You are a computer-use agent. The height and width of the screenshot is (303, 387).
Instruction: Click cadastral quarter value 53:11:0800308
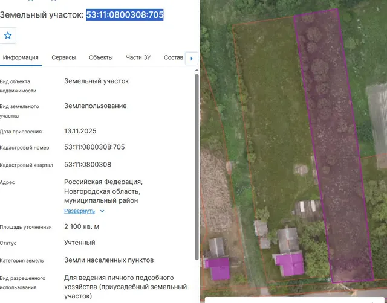click(x=88, y=164)
